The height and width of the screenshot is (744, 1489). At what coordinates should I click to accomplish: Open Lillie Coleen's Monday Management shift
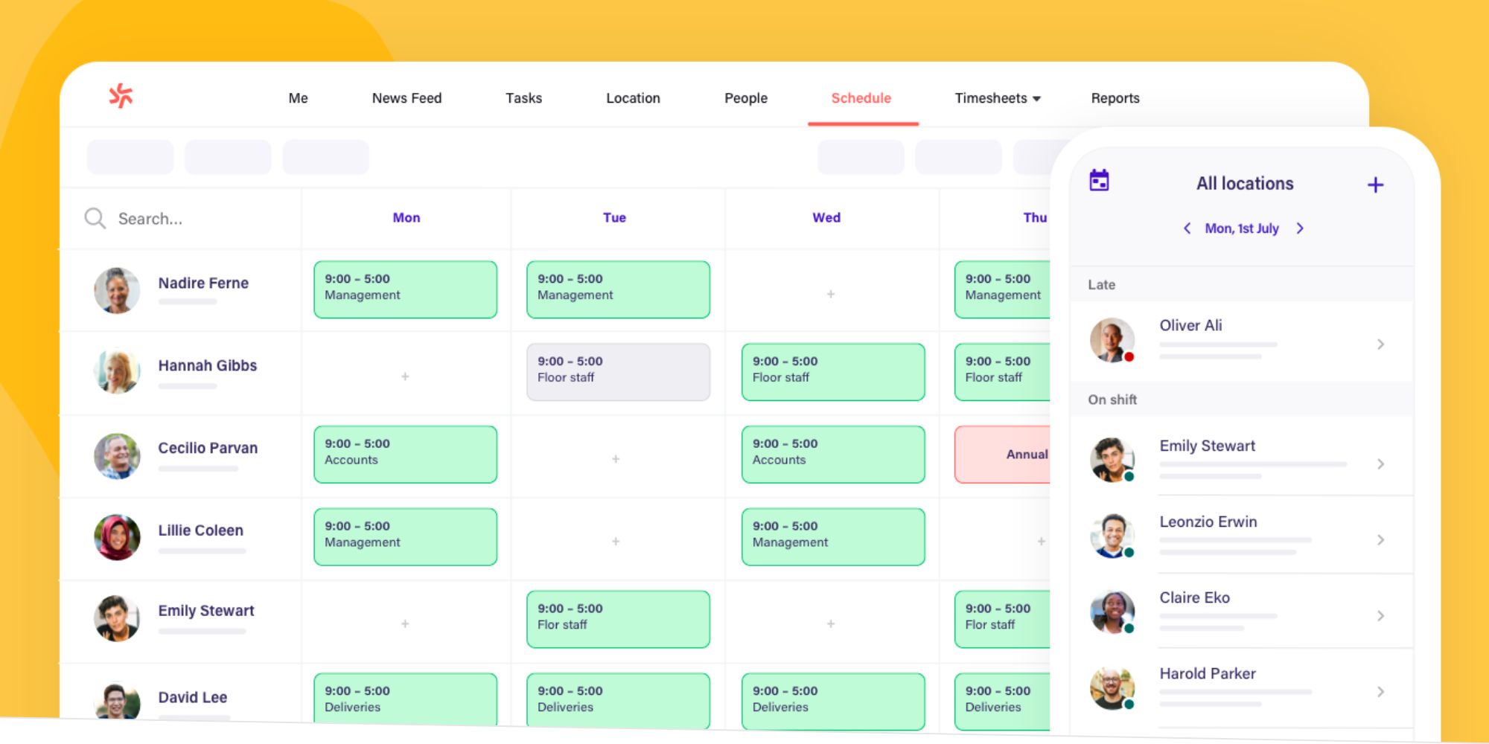coord(406,537)
